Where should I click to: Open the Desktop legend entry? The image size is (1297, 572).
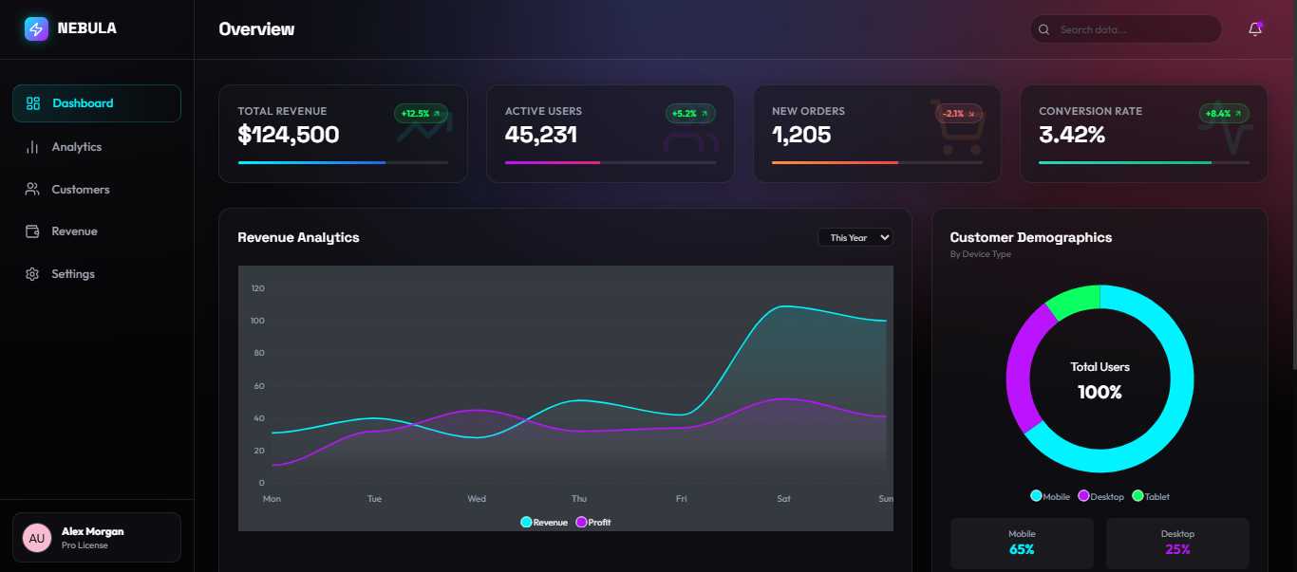[1100, 496]
